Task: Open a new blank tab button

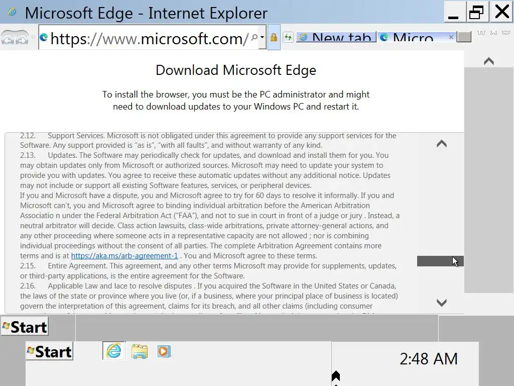Action: (x=464, y=37)
